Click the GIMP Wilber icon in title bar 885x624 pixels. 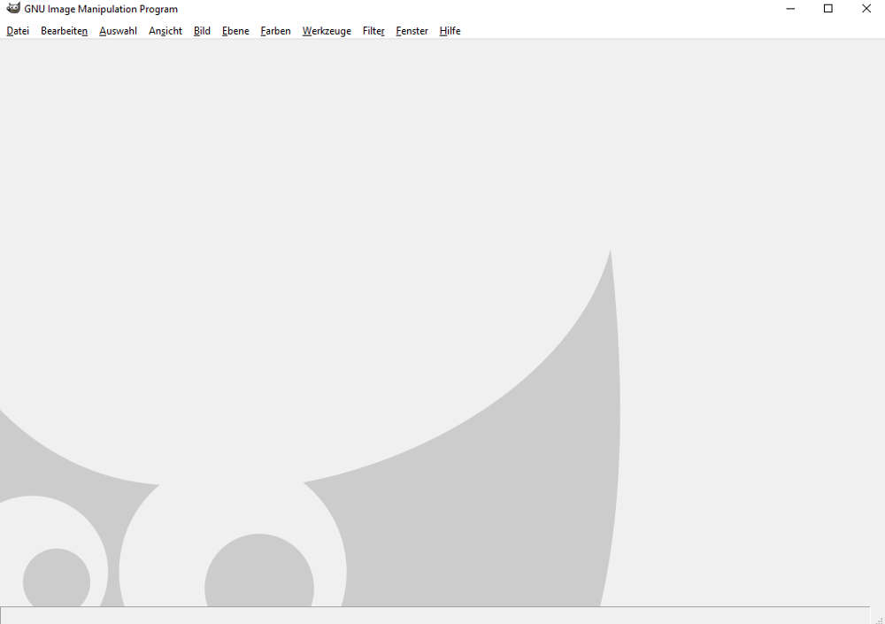point(13,9)
